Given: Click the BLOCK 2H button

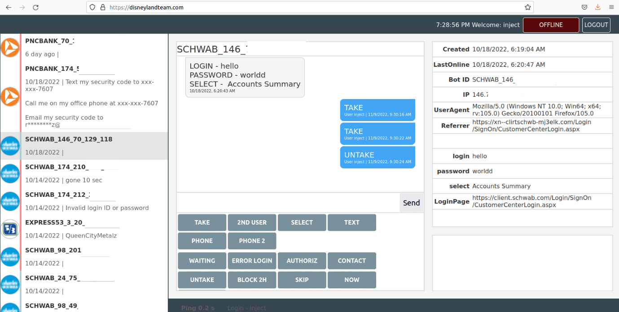Looking at the screenshot, I should click(252, 280).
